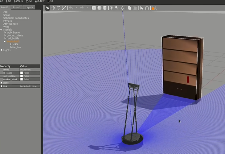Viewport: 225px width, 154px height.
Task: Insert a cylinder shape
Action: [105, 8]
